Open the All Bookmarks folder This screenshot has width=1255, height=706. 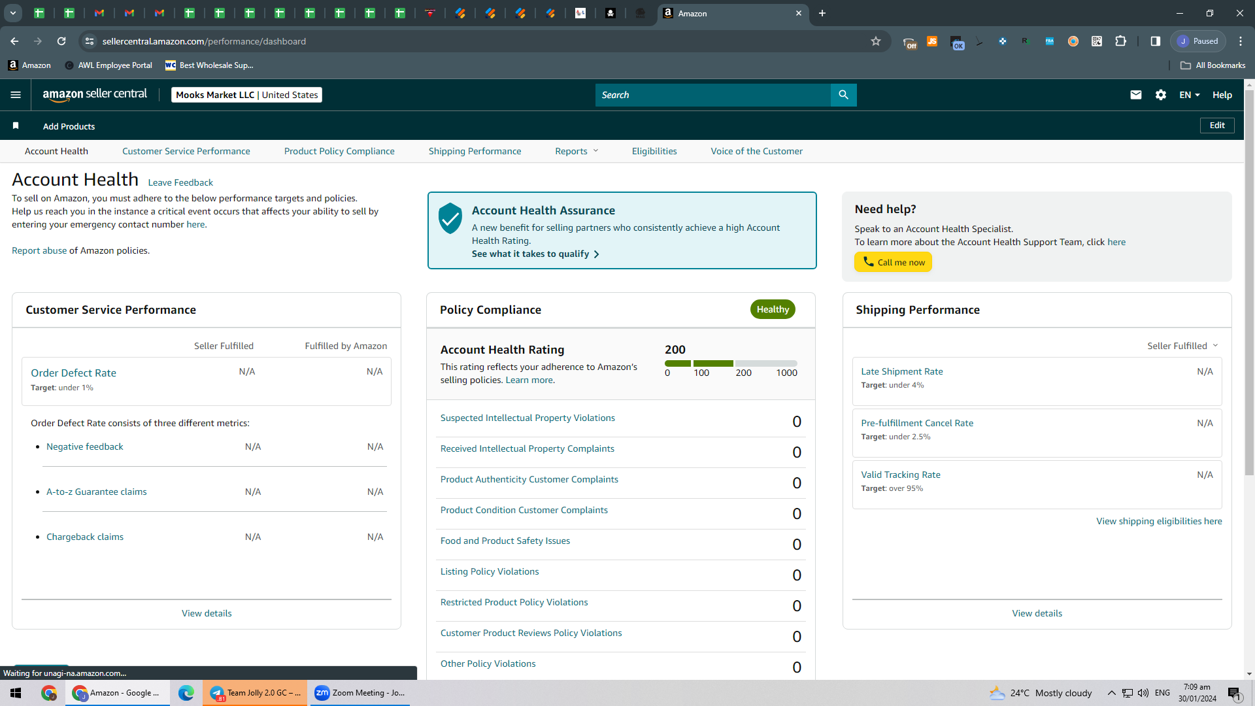[x=1213, y=65]
